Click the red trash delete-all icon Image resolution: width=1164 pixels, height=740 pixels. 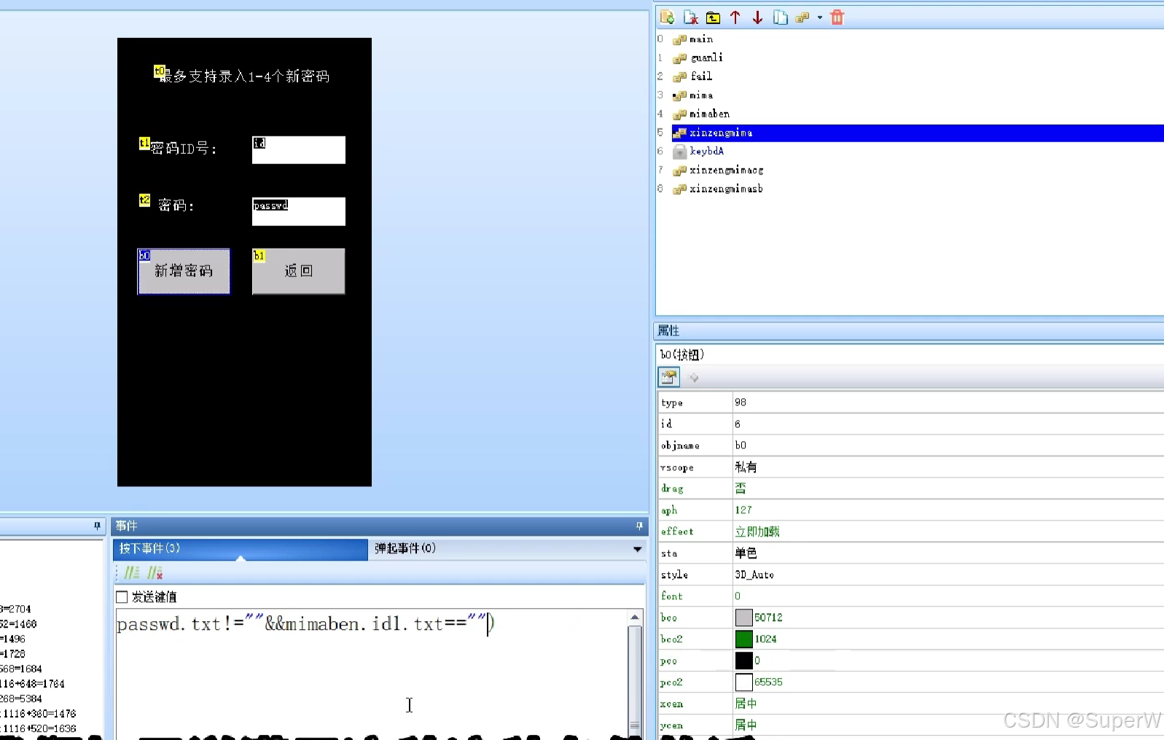(x=837, y=17)
